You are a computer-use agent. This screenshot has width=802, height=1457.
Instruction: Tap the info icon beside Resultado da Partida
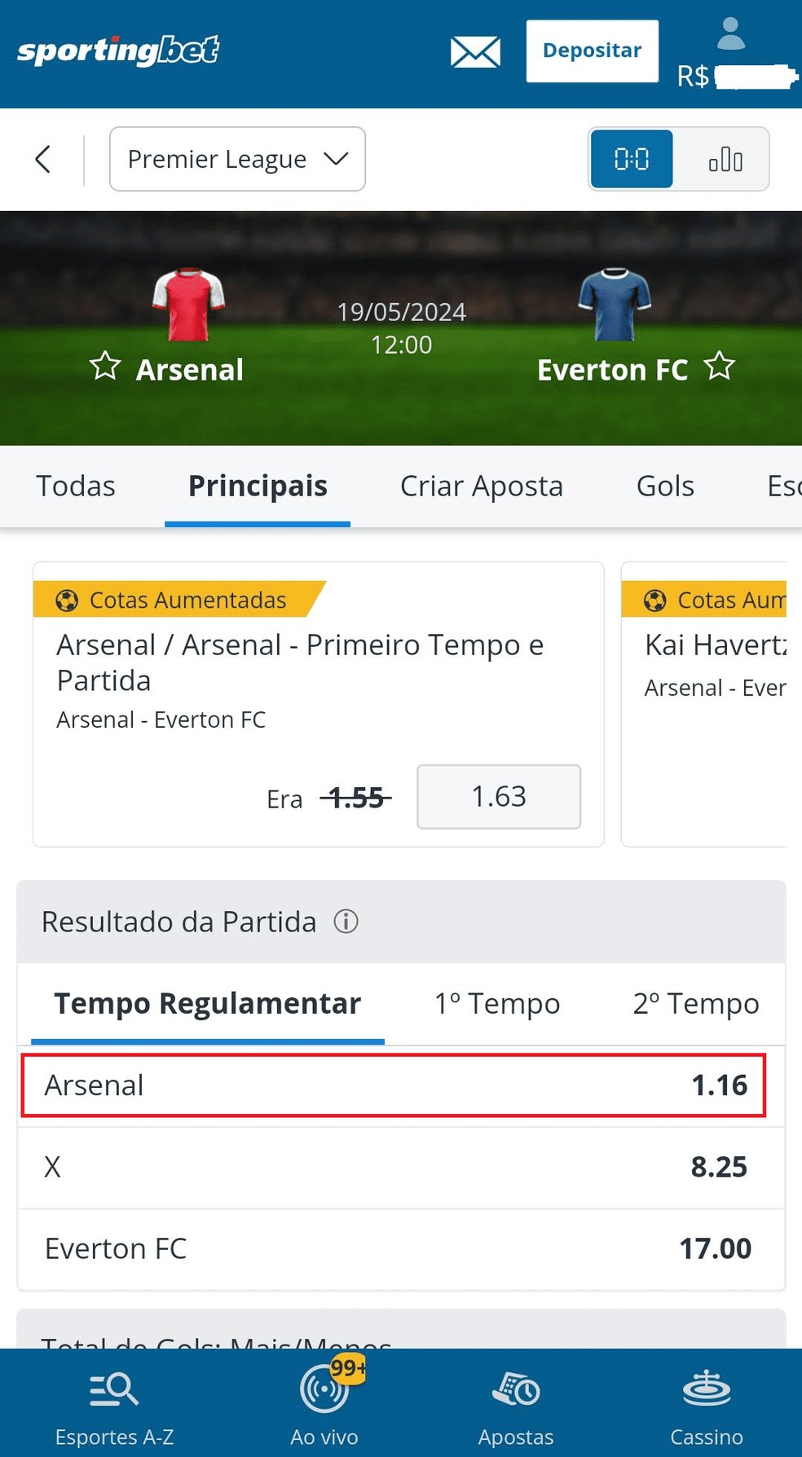[346, 921]
